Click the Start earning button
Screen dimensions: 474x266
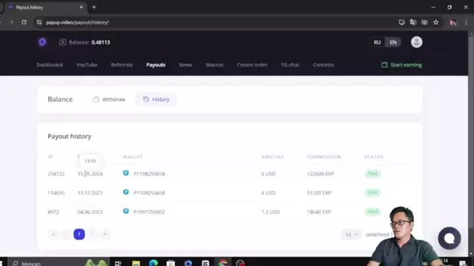pyautogui.click(x=401, y=65)
